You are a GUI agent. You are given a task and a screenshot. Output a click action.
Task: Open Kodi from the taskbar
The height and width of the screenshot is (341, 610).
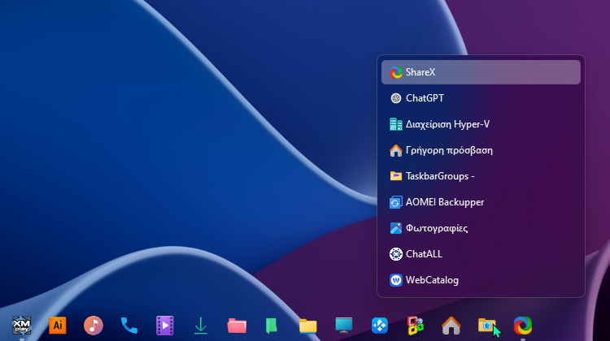pos(380,325)
